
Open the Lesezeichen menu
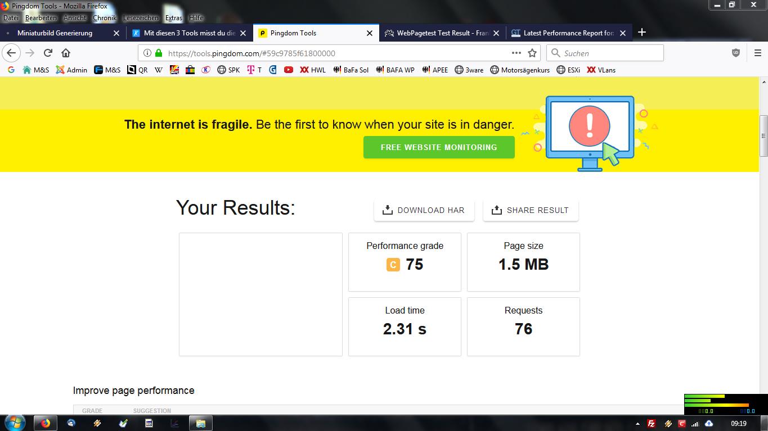tap(141, 18)
